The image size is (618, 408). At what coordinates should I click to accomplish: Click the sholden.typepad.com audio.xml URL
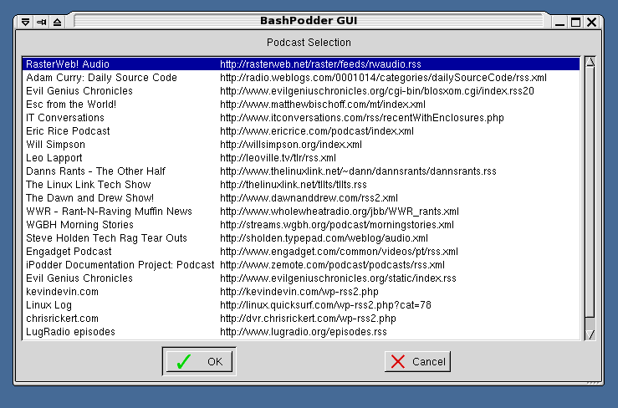(324, 238)
